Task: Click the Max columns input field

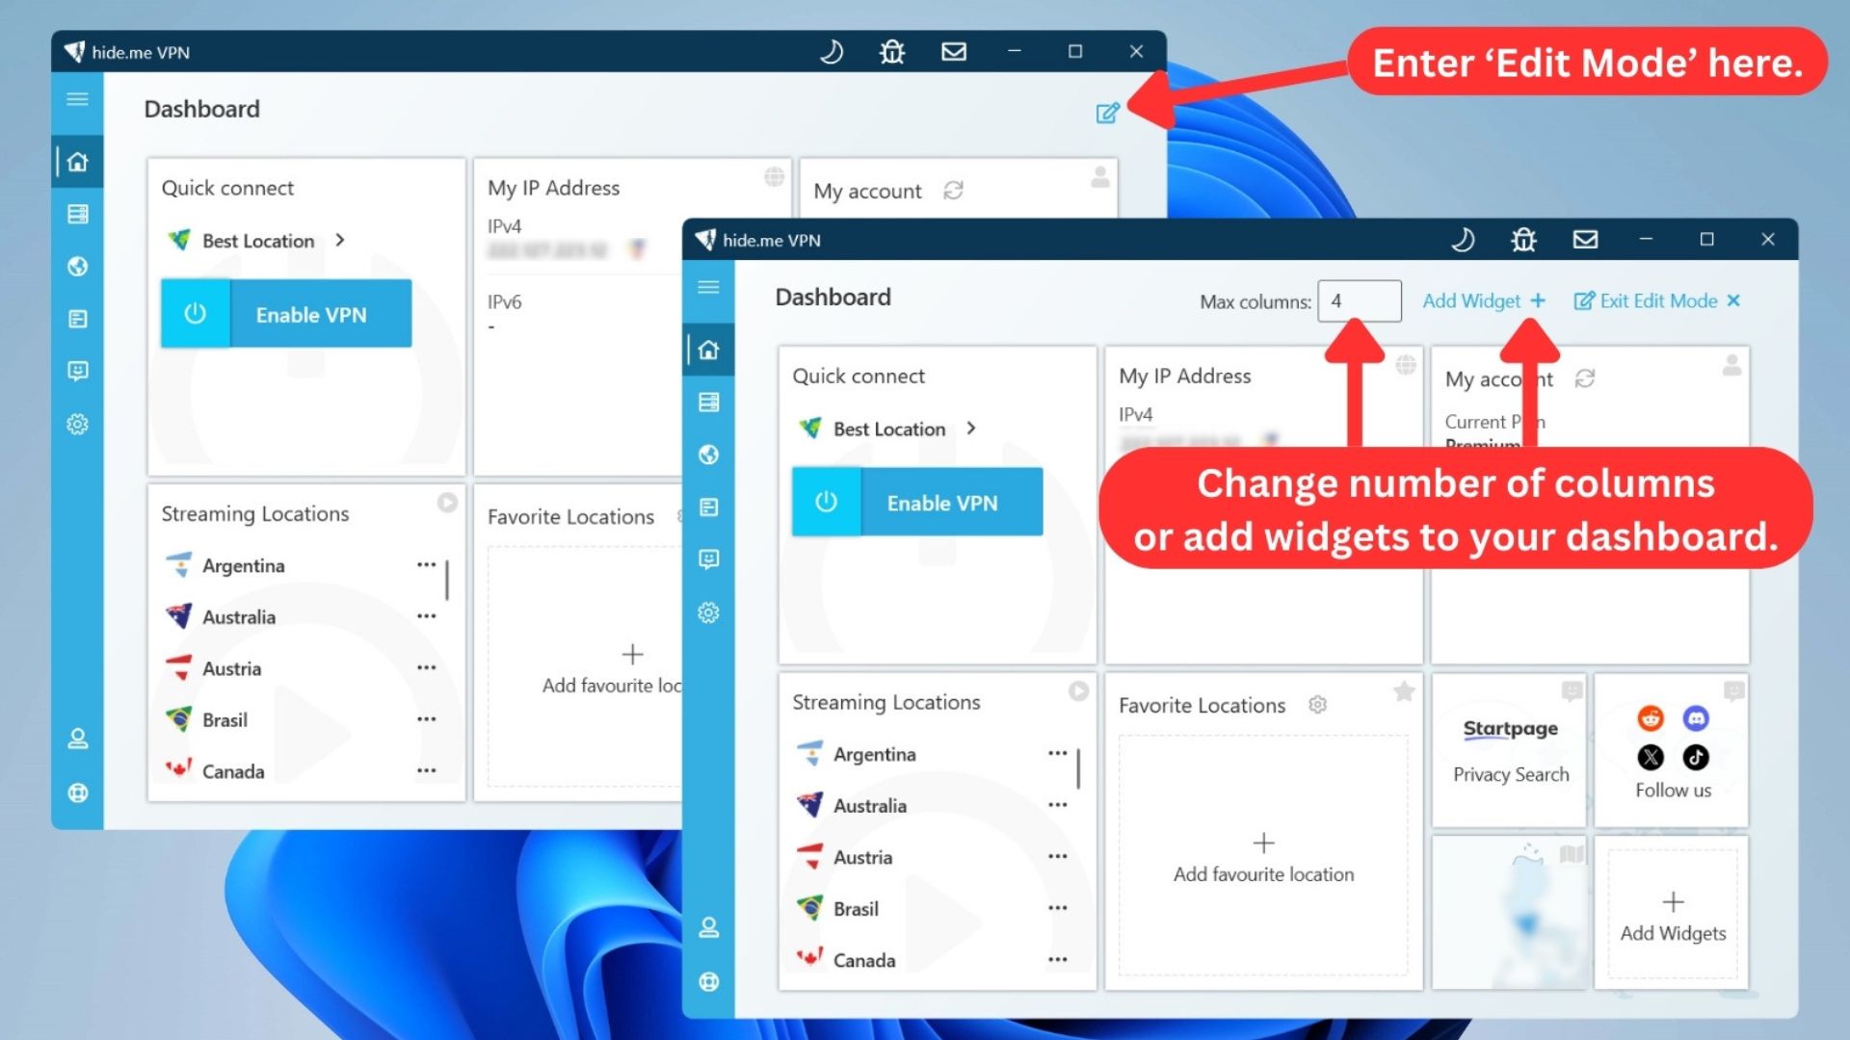Action: [1359, 300]
